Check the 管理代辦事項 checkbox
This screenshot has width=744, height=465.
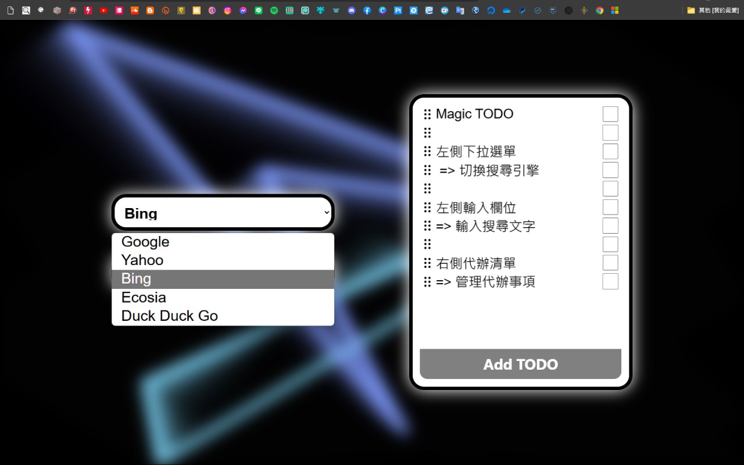tap(610, 281)
